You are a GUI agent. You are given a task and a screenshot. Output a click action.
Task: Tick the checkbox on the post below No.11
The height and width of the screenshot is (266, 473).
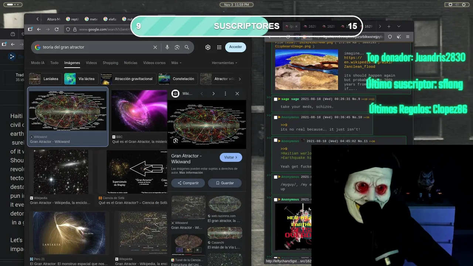(276, 177)
